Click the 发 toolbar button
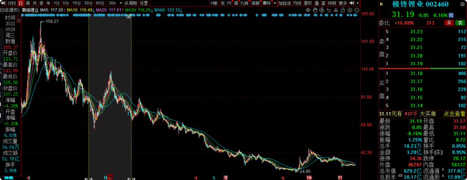Image resolution: width=467 pixels, height=180 pixels. pyautogui.click(x=223, y=3)
